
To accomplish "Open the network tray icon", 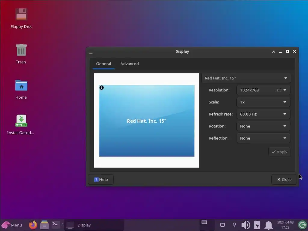I will click(x=222, y=225).
